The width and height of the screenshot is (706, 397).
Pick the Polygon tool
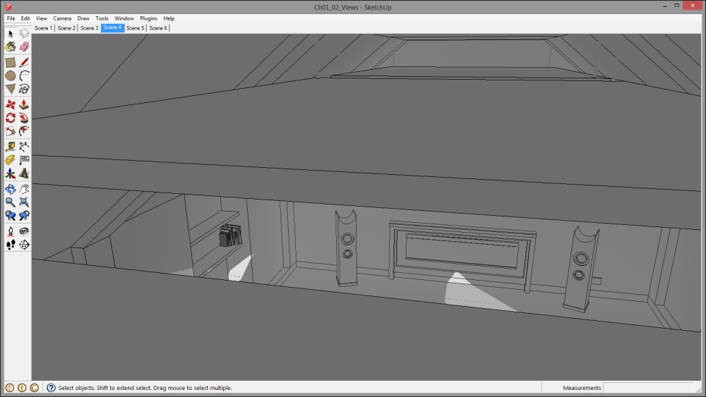click(11, 89)
